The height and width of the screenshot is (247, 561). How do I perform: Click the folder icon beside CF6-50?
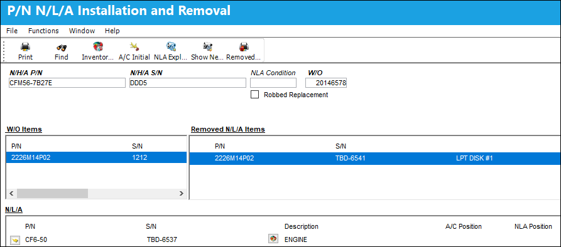tap(15, 240)
